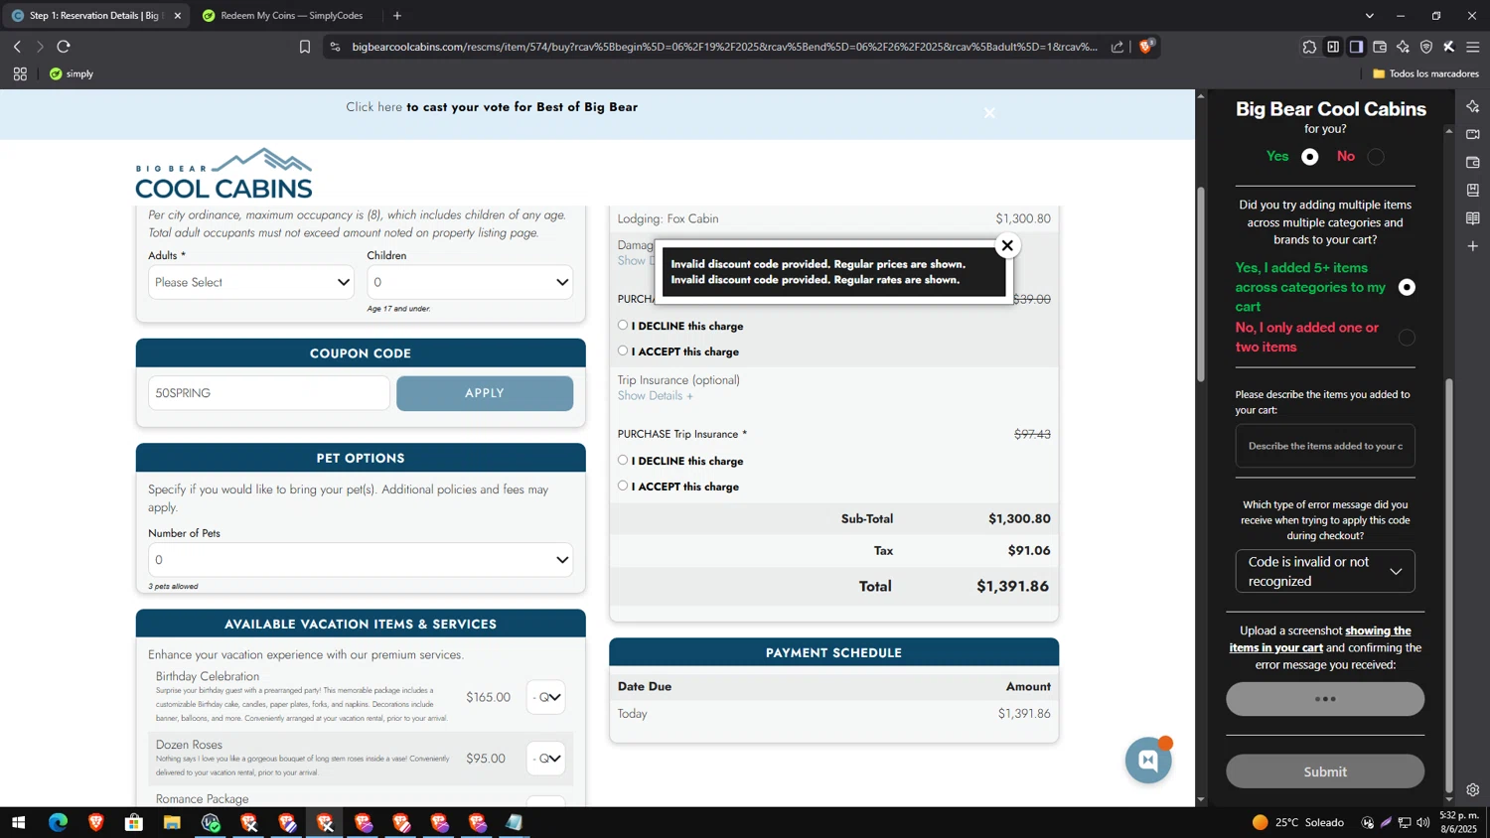The width and height of the screenshot is (1490, 838).
Task: Dismiss the Best of Big Bear banner
Action: click(989, 113)
